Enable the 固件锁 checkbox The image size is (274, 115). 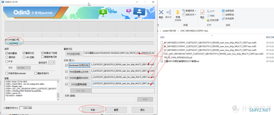(x=7, y=57)
